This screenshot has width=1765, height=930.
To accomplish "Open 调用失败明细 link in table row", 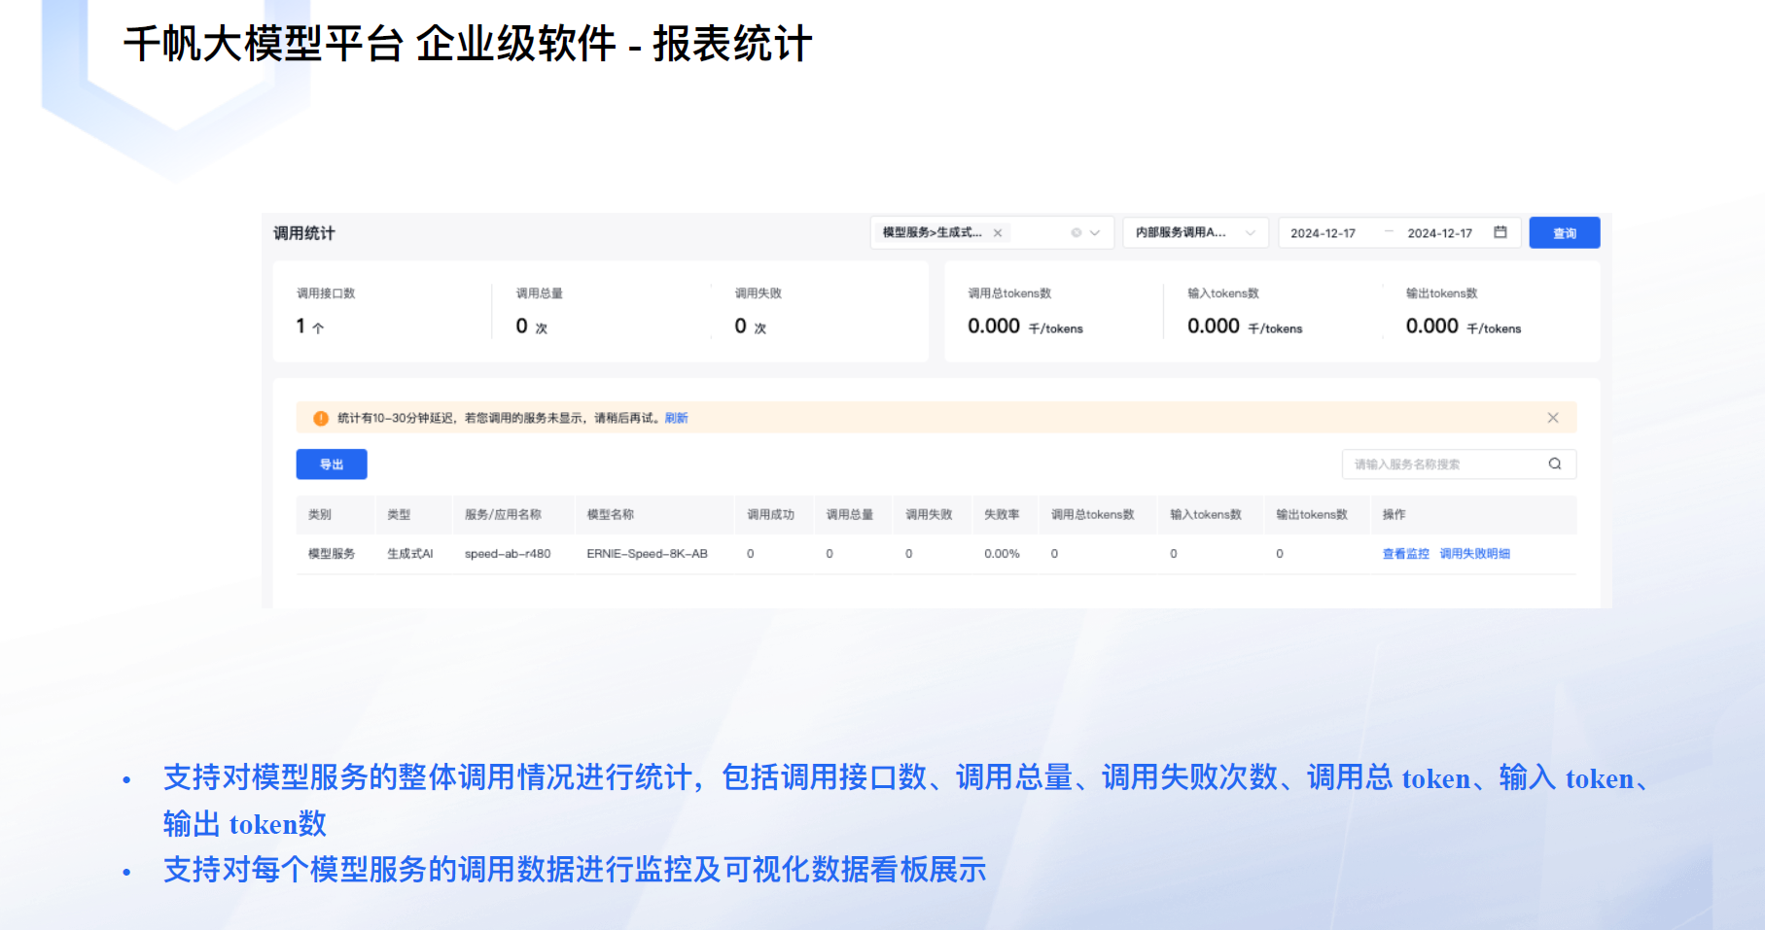I will (1474, 554).
